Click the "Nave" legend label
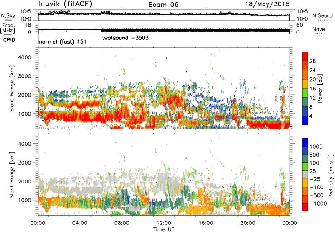 [x=319, y=29]
